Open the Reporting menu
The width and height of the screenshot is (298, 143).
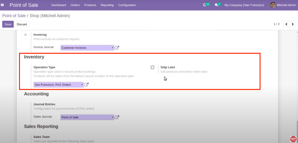point(107,5)
